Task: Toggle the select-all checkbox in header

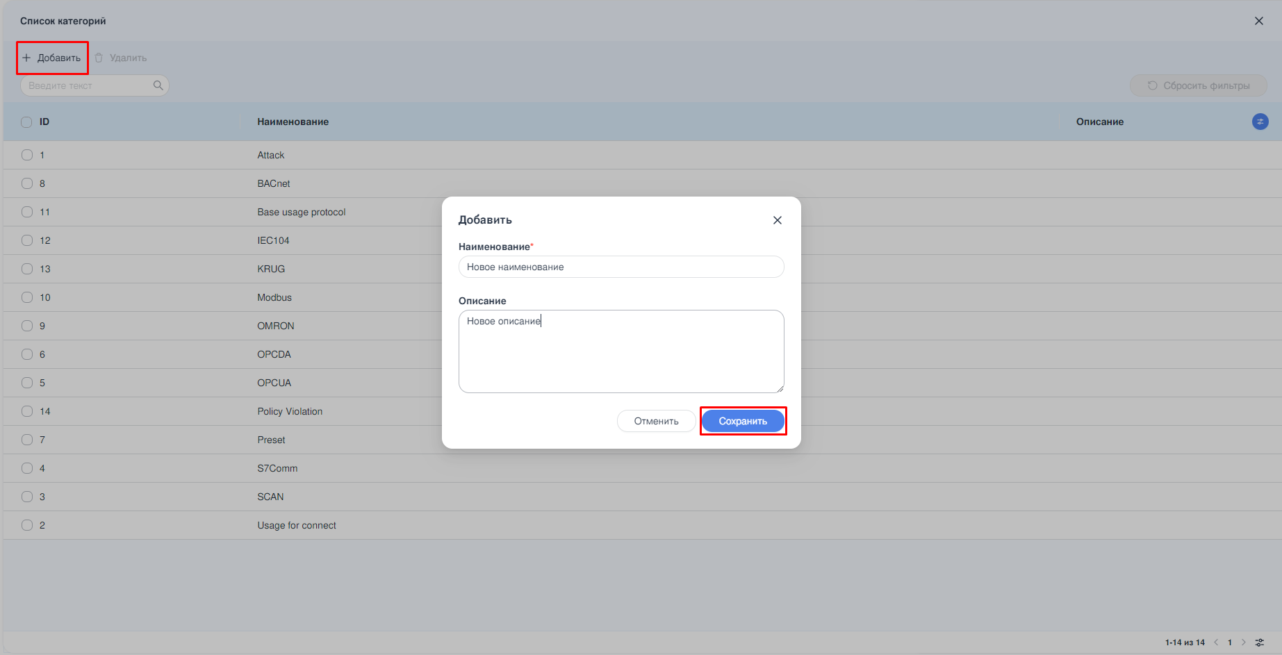Action: (x=26, y=122)
